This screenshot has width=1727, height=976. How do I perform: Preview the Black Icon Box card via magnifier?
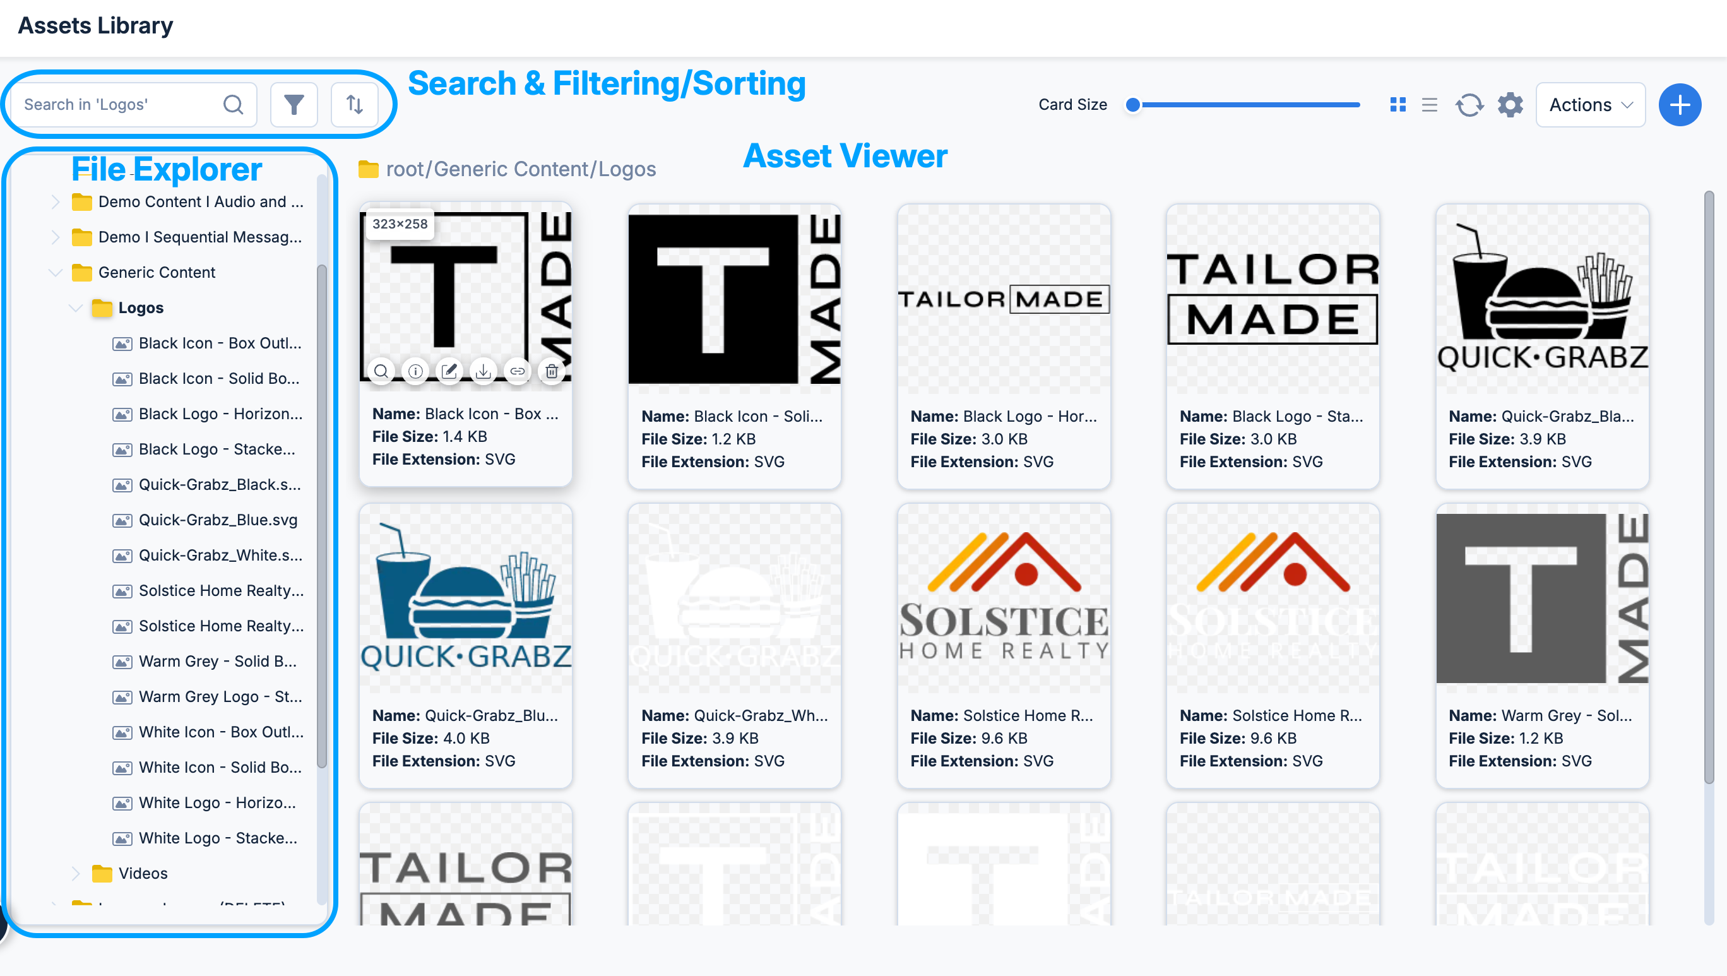381,371
